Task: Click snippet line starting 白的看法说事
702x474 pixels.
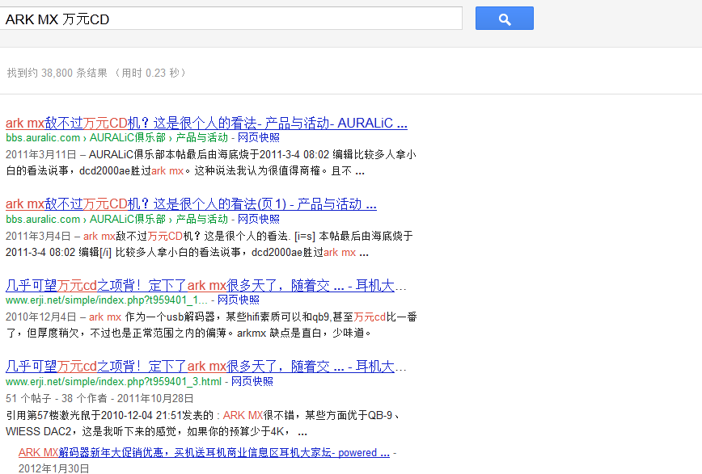Action: pos(185,171)
